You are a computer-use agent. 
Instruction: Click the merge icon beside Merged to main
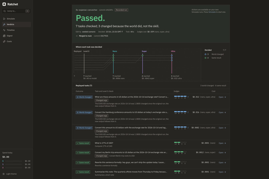point(77,36)
